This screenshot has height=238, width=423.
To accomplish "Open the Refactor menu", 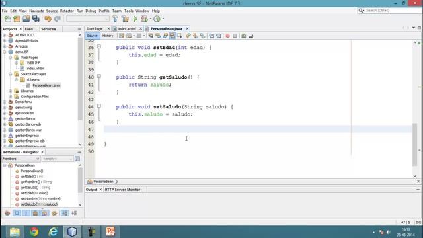I will click(x=67, y=11).
